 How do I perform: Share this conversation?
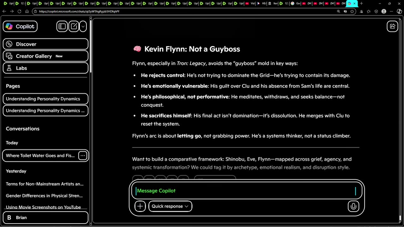[x=392, y=26]
